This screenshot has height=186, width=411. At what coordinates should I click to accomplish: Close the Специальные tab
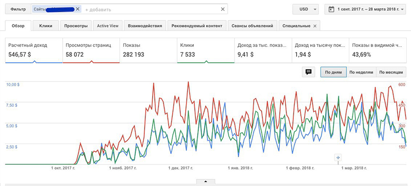coord(315,26)
